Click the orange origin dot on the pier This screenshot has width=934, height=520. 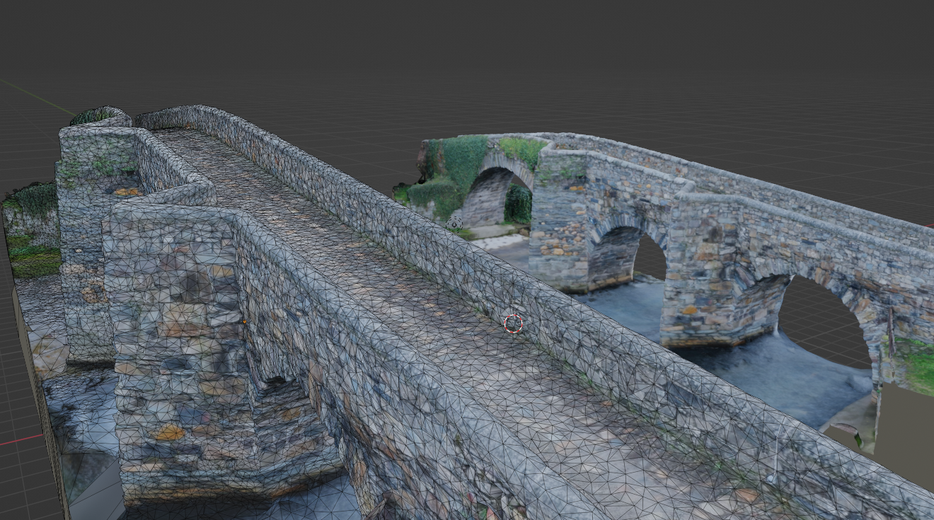point(244,322)
